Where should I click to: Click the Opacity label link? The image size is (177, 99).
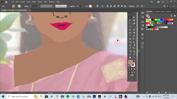[x=72, y=6]
